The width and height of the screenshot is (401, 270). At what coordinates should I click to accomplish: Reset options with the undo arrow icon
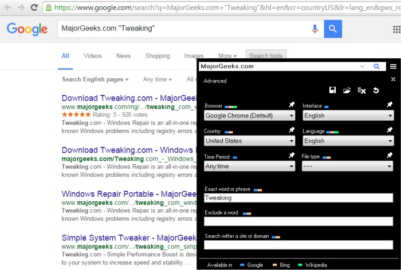pos(376,90)
